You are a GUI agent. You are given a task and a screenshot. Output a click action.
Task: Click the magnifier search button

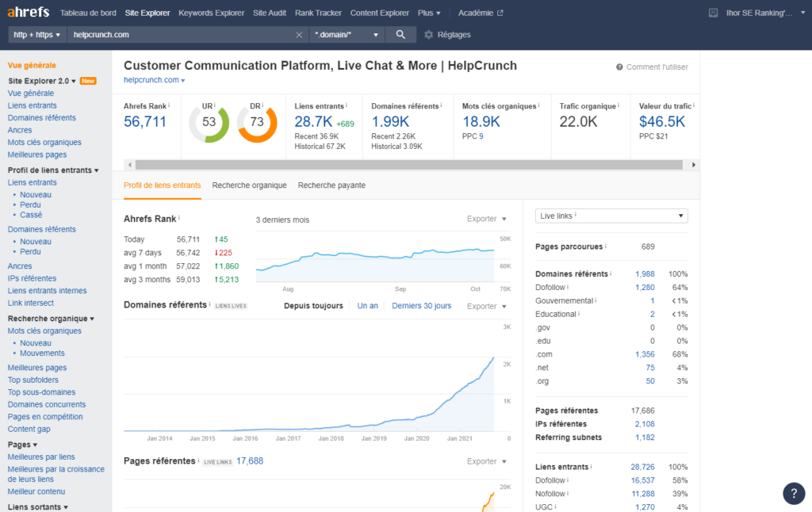(400, 35)
